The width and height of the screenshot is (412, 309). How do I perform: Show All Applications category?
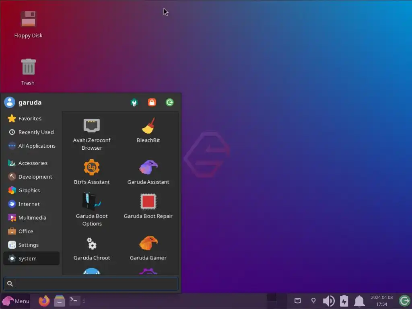[31, 146]
